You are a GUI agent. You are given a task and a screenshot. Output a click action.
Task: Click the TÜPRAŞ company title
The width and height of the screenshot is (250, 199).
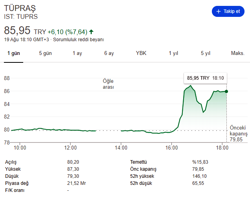click(x=20, y=9)
